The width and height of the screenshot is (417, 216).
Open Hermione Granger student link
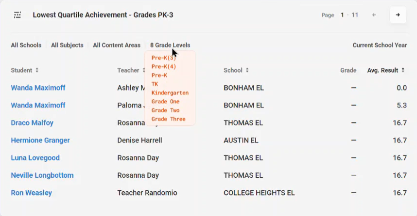click(40, 140)
